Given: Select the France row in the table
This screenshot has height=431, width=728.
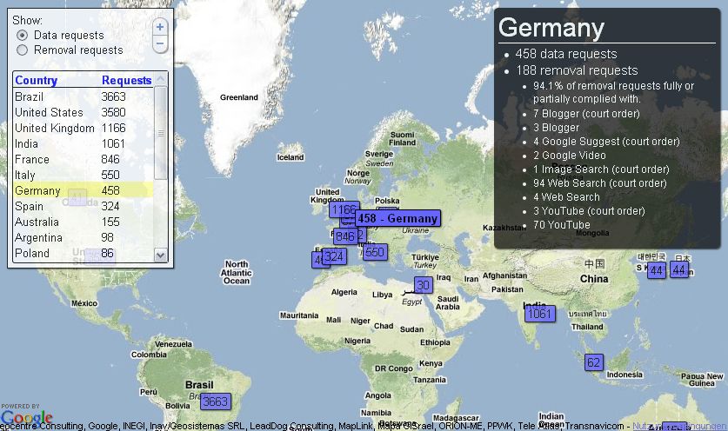Looking at the screenshot, I should (x=83, y=160).
